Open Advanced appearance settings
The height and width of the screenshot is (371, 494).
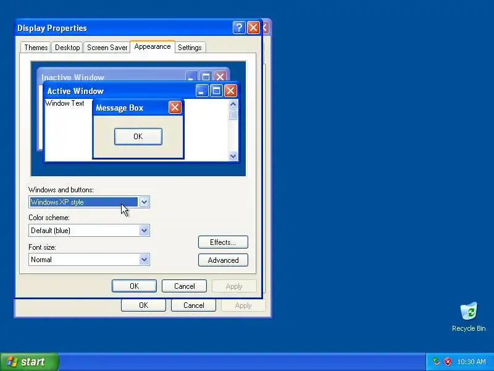coord(223,260)
